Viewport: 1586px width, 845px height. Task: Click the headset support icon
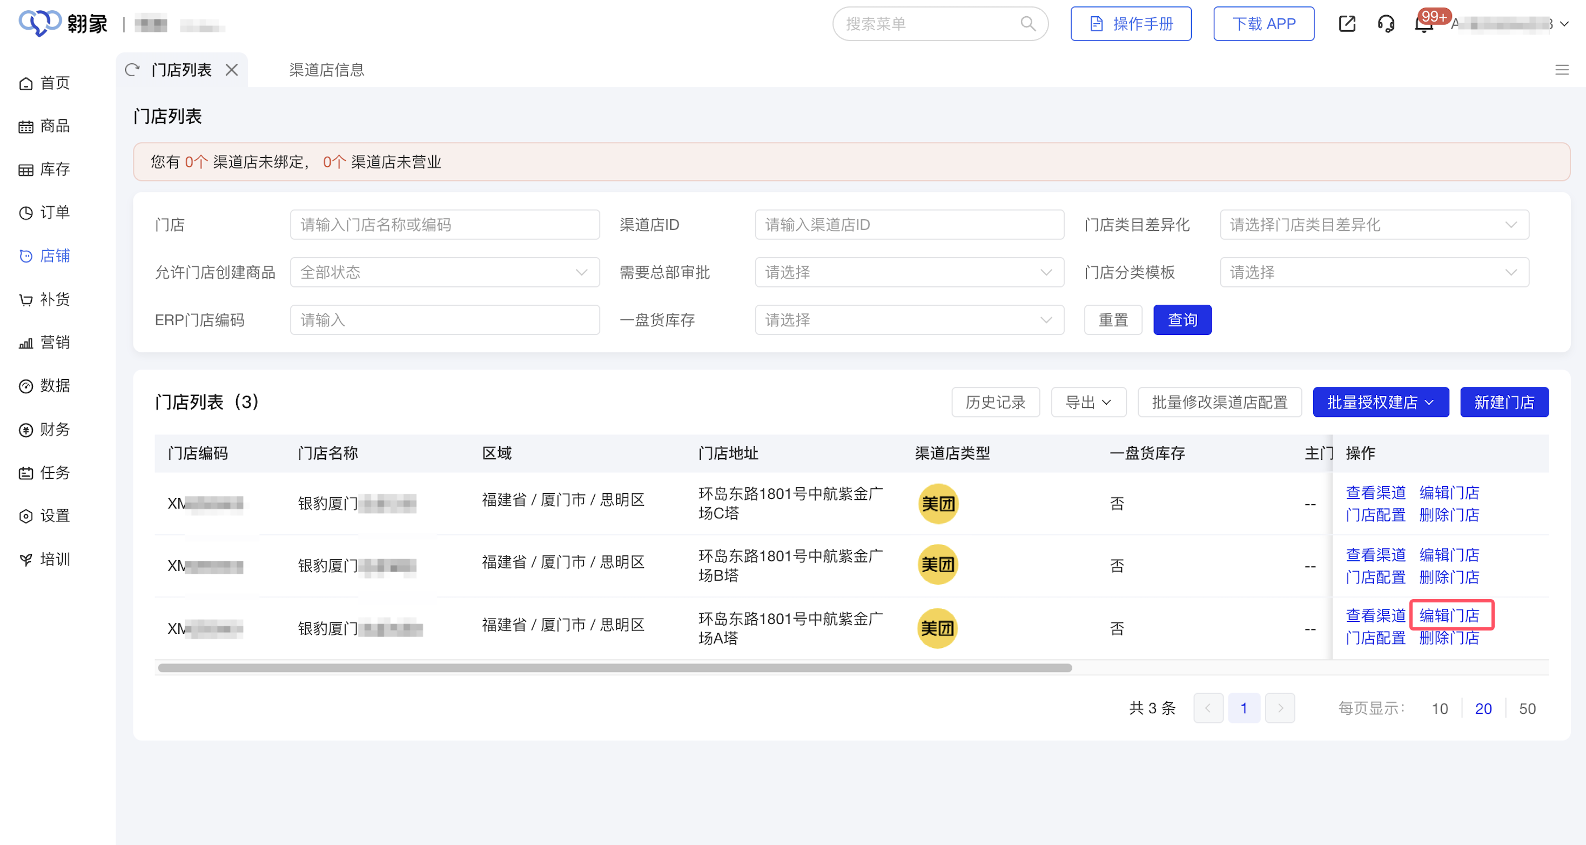[x=1387, y=23]
